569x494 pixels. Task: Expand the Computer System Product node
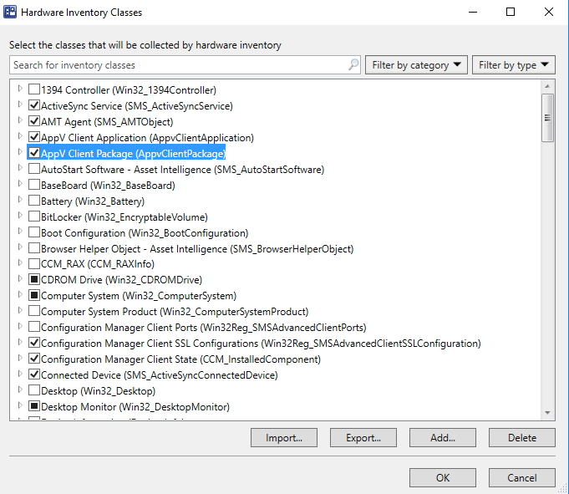click(x=20, y=310)
